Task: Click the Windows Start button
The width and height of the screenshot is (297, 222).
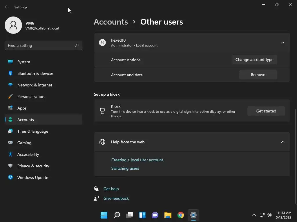Action: pyautogui.click(x=104, y=215)
